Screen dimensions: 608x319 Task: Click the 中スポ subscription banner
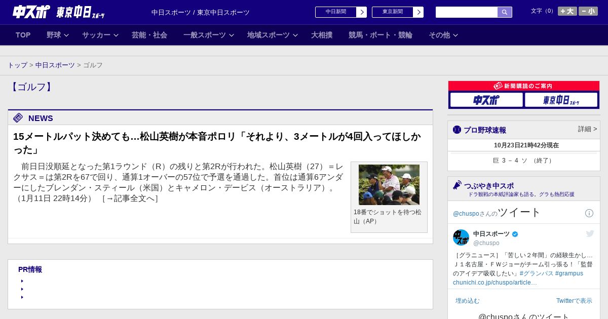tap(486, 100)
